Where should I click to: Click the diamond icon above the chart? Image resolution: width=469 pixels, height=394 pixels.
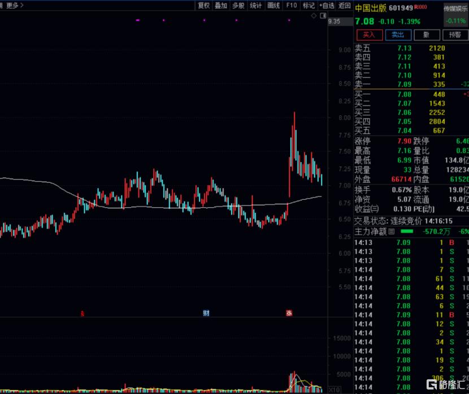(314, 16)
